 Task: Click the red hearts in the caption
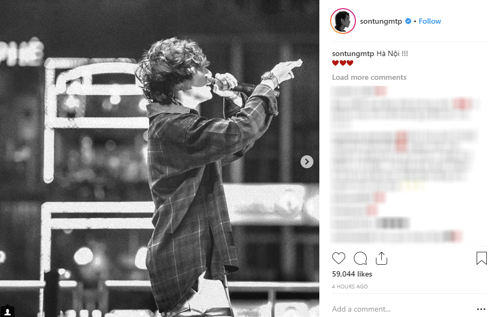(x=343, y=63)
